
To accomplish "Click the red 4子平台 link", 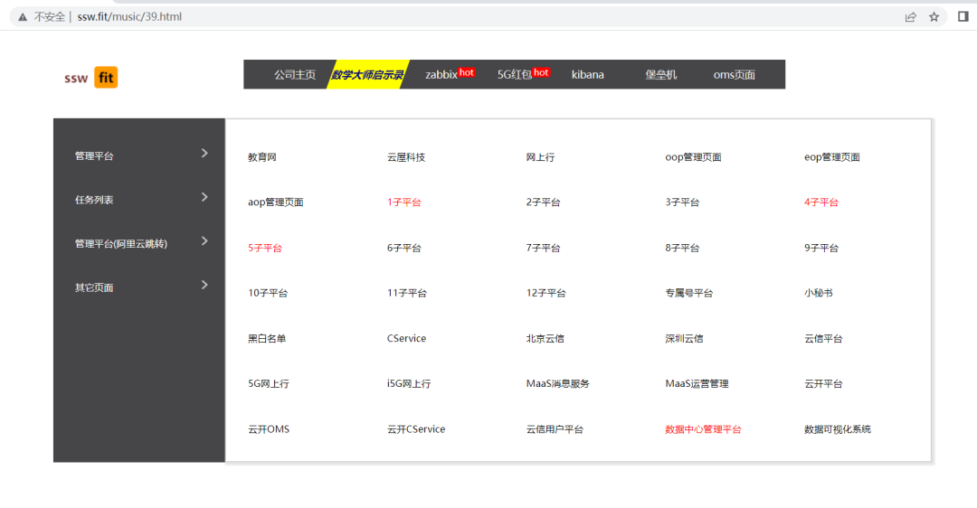I will coord(821,202).
